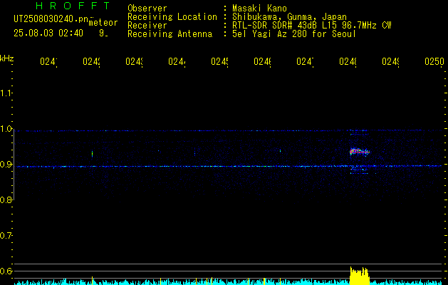
Task: Select location Shibukawa, Gunma, Japan
Action: pyautogui.click(x=289, y=17)
